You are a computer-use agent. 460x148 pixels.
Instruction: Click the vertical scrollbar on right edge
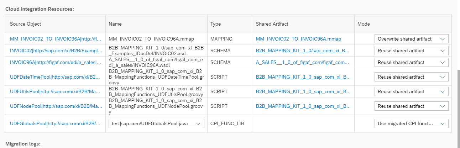pos(458,107)
